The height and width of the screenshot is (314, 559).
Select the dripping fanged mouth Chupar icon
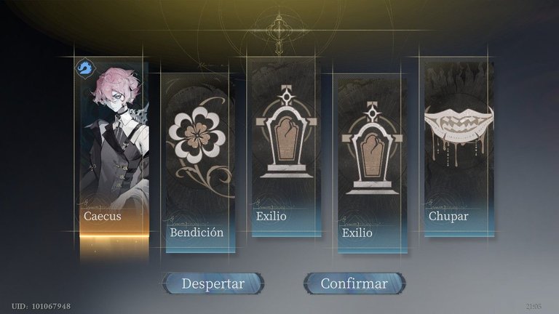tap(459, 132)
